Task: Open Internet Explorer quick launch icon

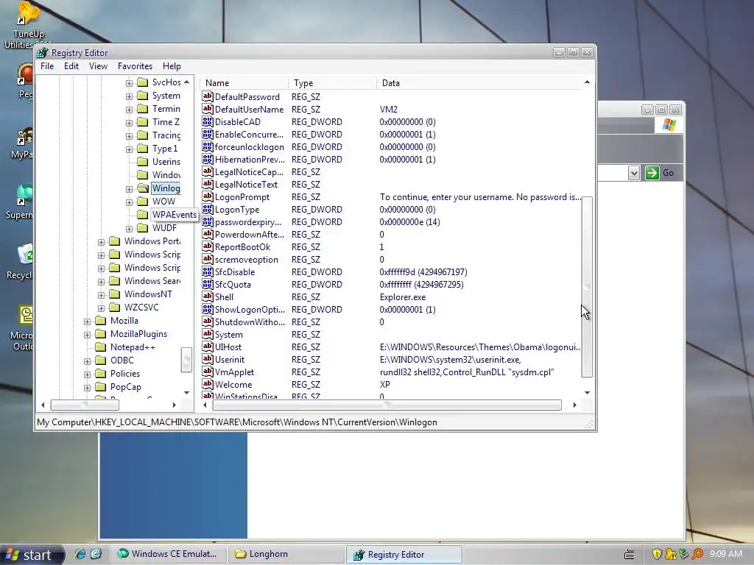Action: (80, 554)
